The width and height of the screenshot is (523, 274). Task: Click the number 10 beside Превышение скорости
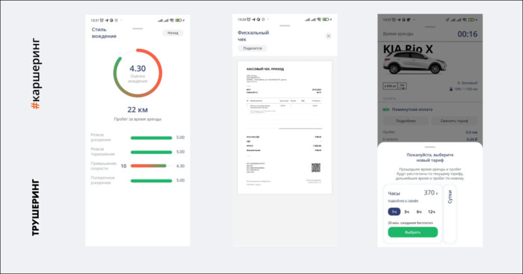pos(124,166)
